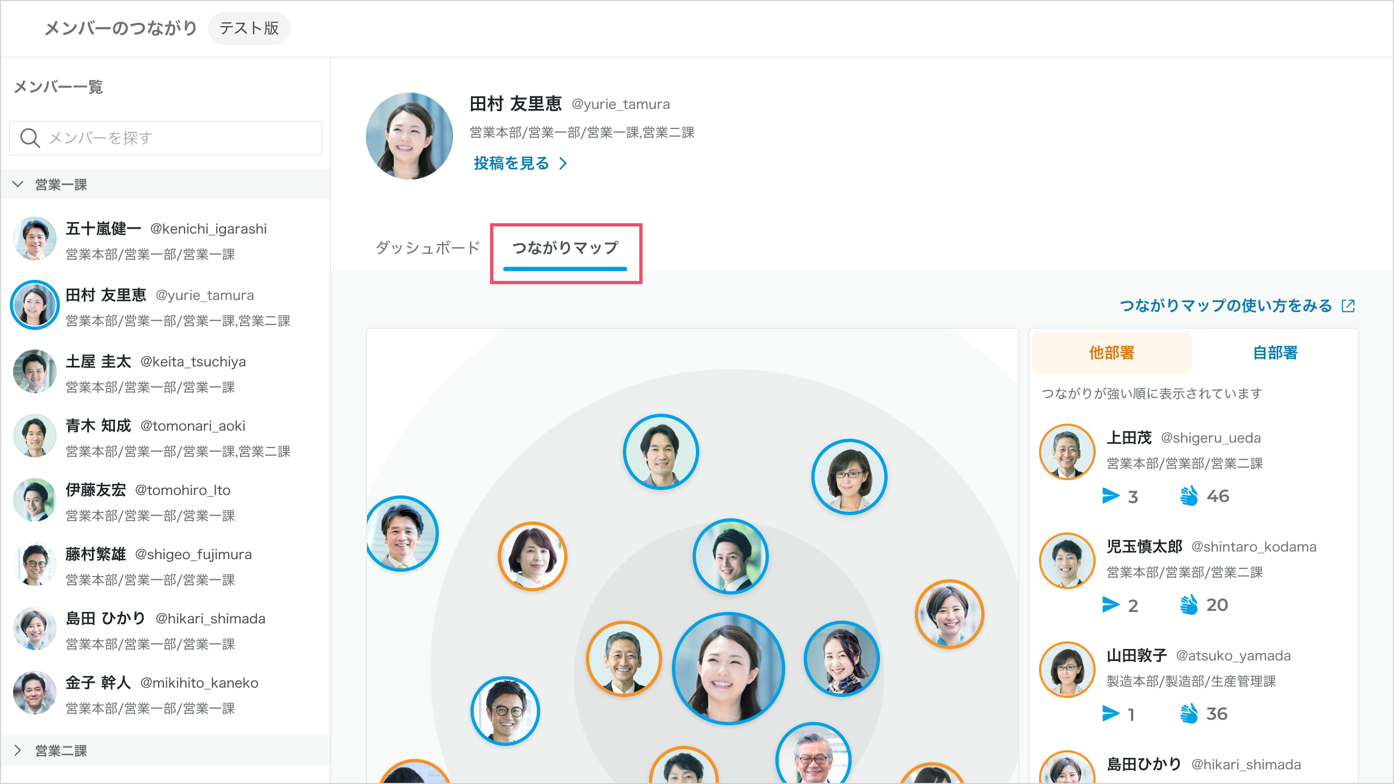Click the @yurie_tamura handle in profile header
Screen dimensions: 1394x784
(621, 104)
